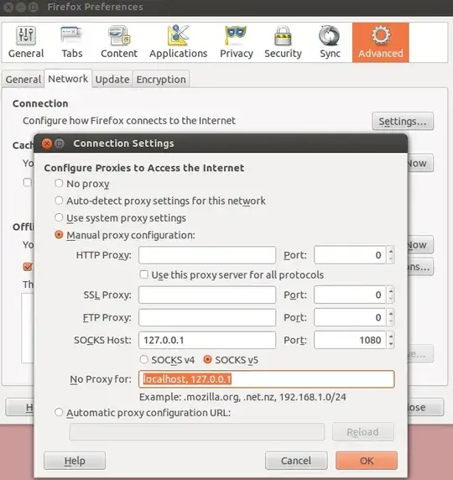Increase the FTP Proxy port value
Image resolution: width=453 pixels, height=480 pixels.
391,314
